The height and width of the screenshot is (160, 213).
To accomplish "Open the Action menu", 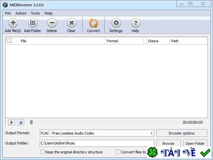I will (x=21, y=13).
